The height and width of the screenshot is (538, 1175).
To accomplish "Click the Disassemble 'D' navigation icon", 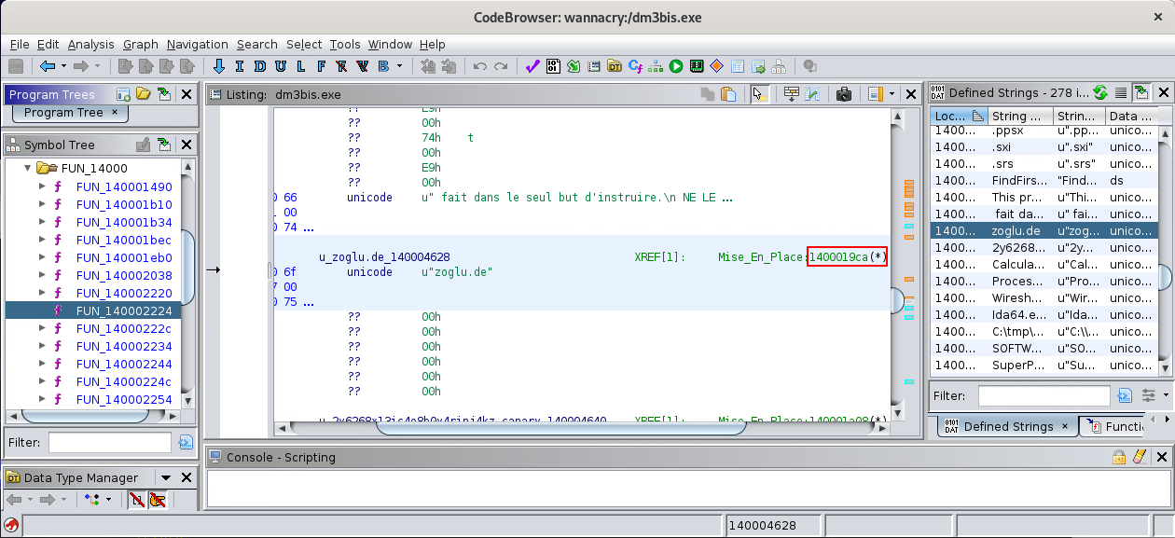I will pyautogui.click(x=259, y=66).
